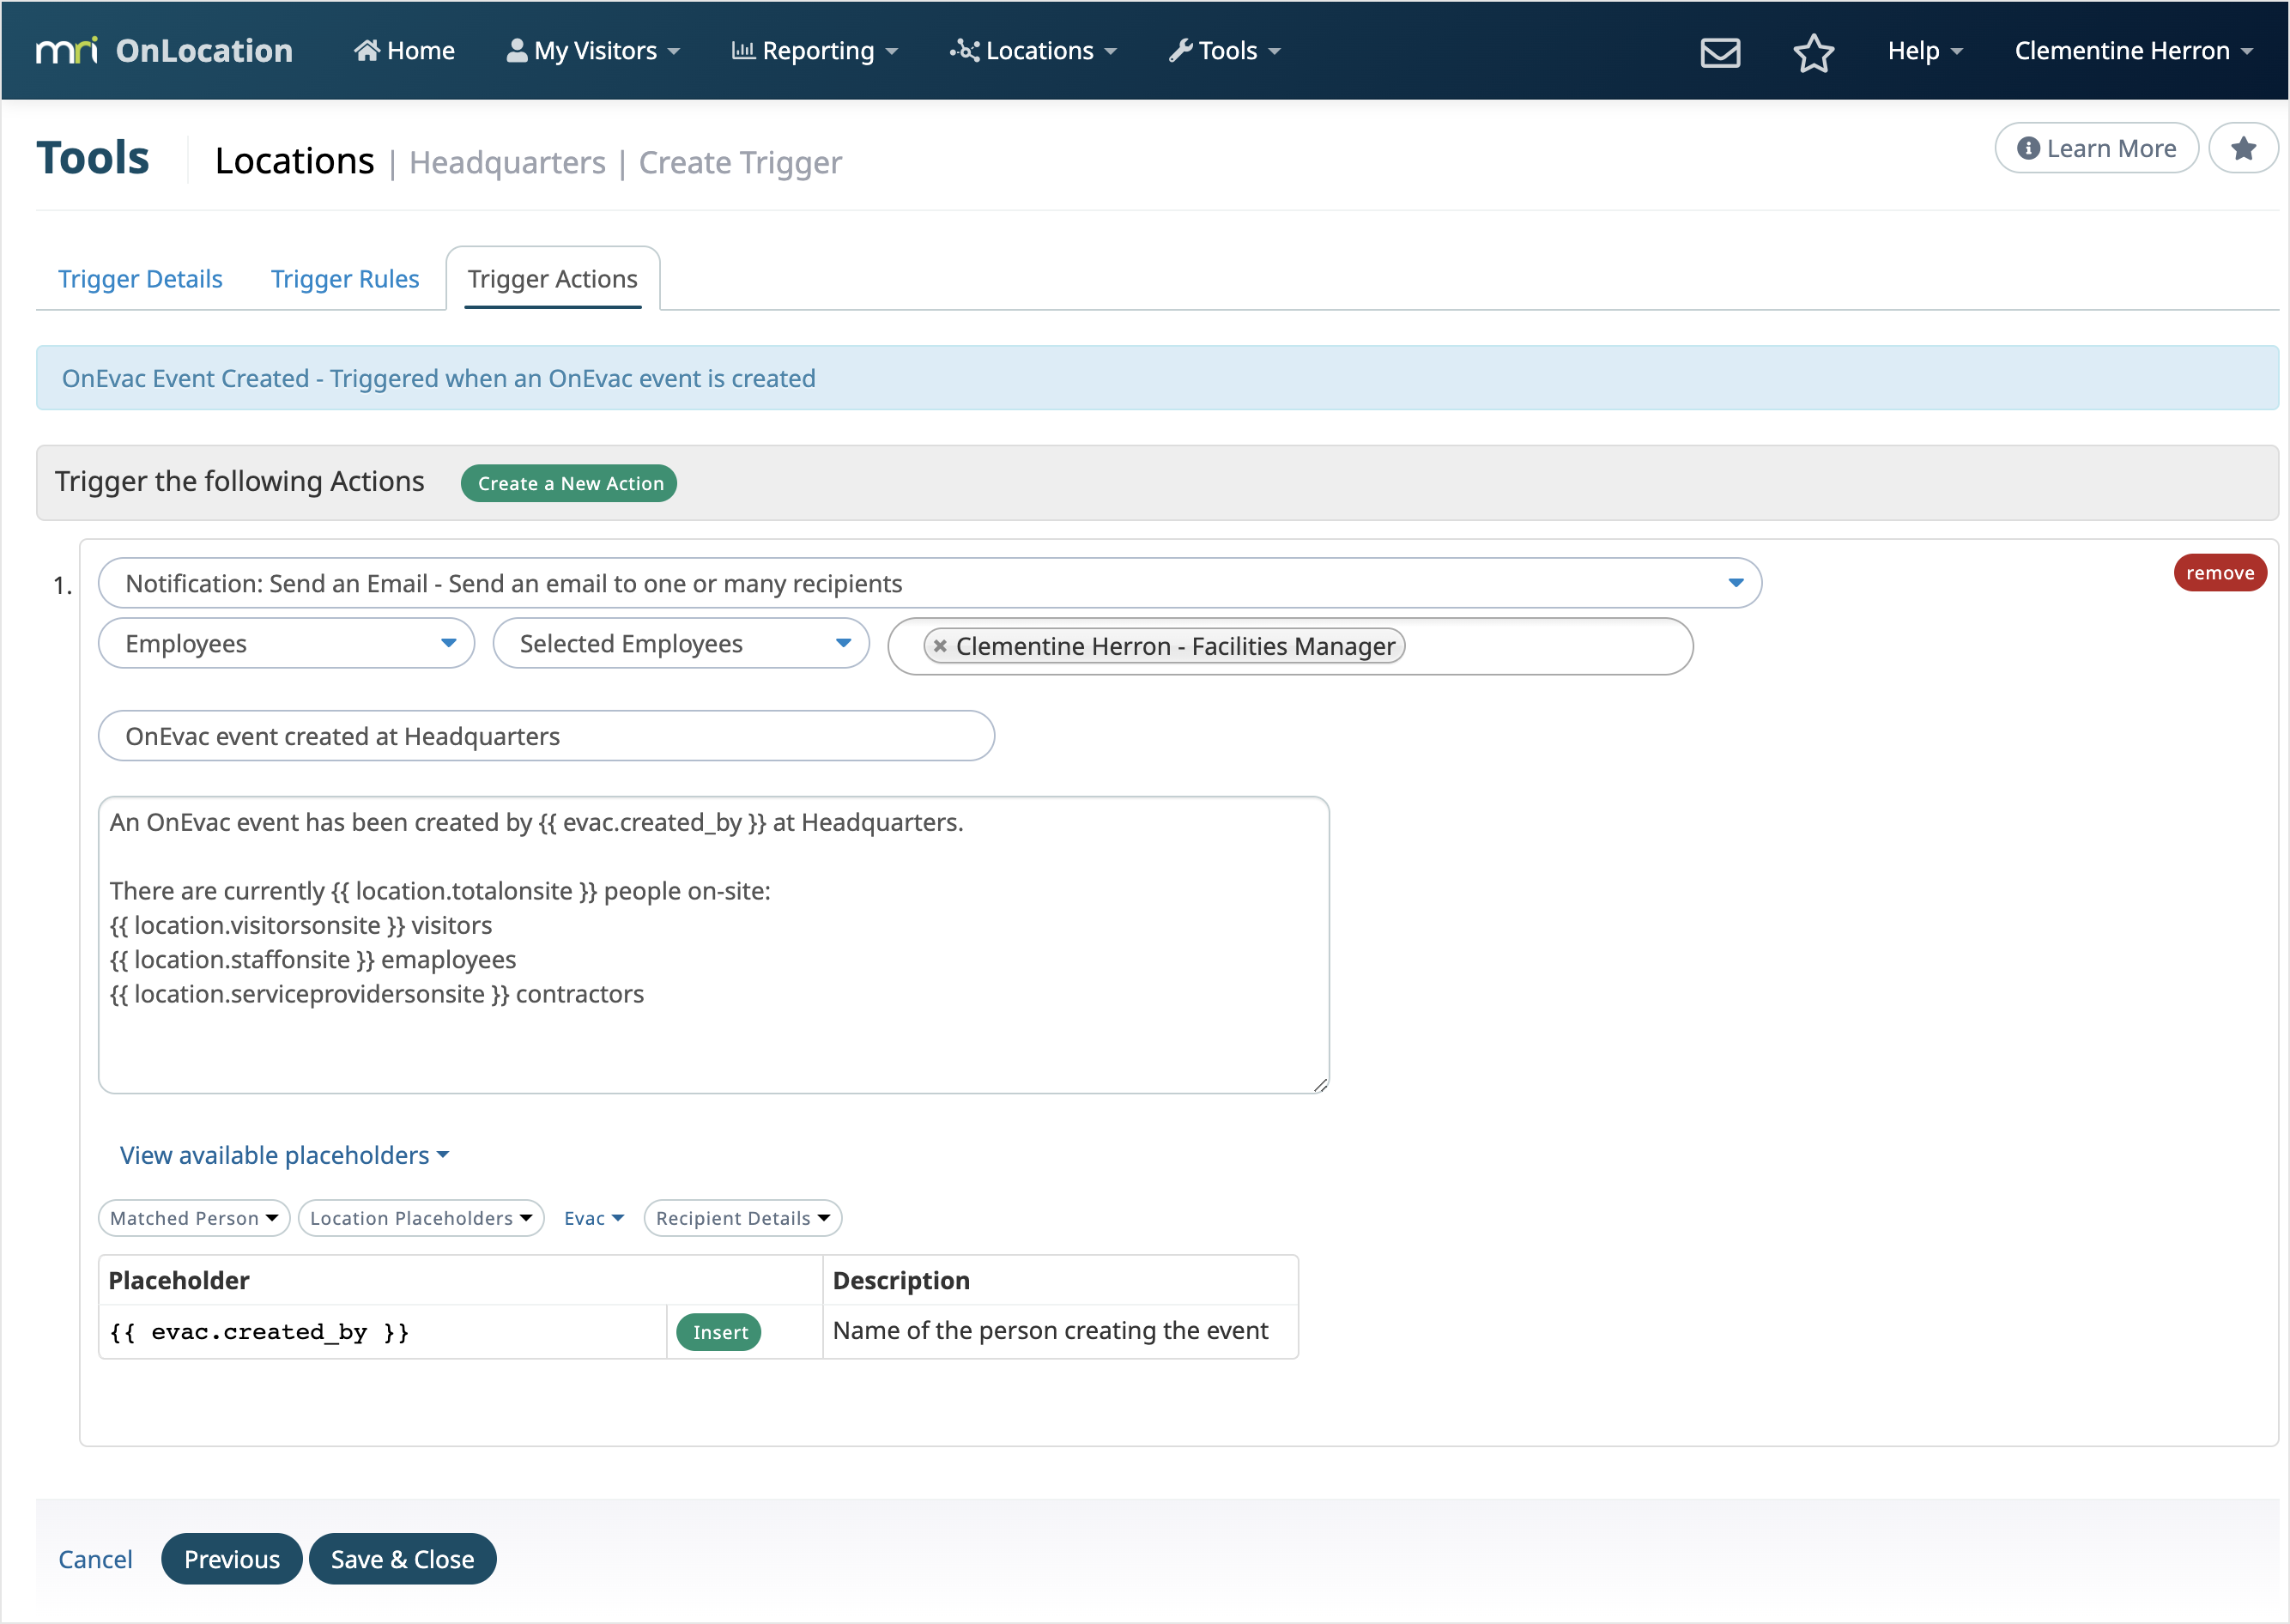
Task: Open the Location Placeholders group
Action: pos(421,1218)
